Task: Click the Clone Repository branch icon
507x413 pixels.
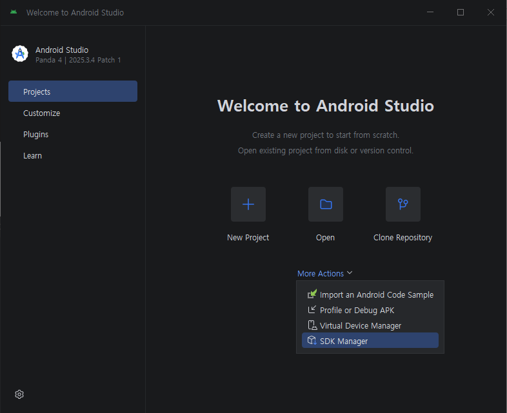Action: click(x=403, y=204)
